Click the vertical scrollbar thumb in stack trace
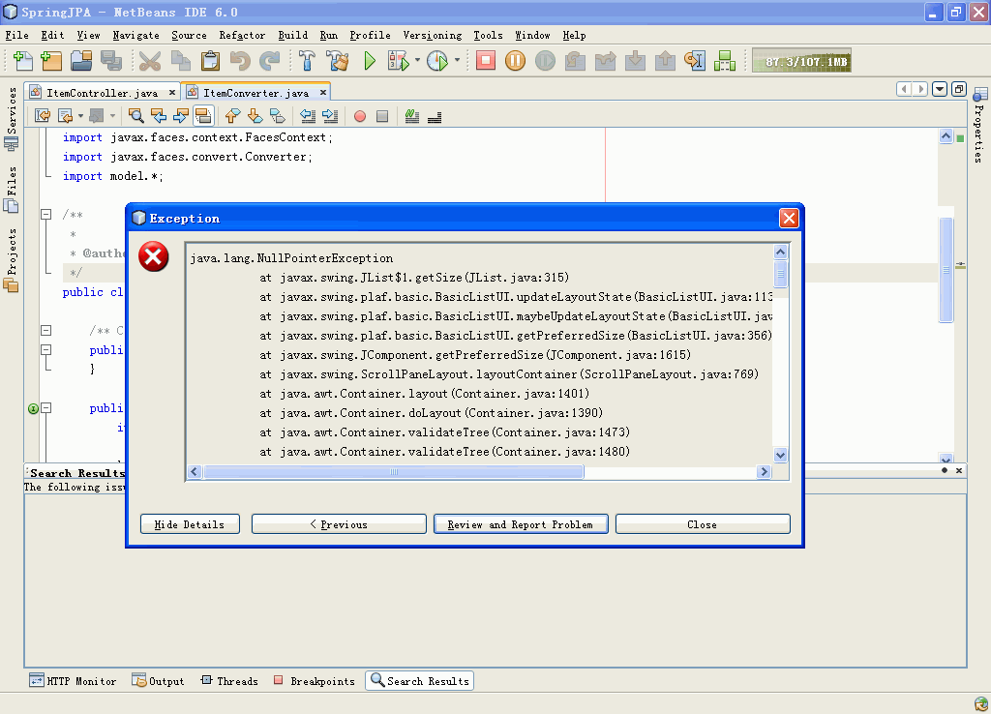The width and height of the screenshot is (991, 714). pyautogui.click(x=781, y=274)
